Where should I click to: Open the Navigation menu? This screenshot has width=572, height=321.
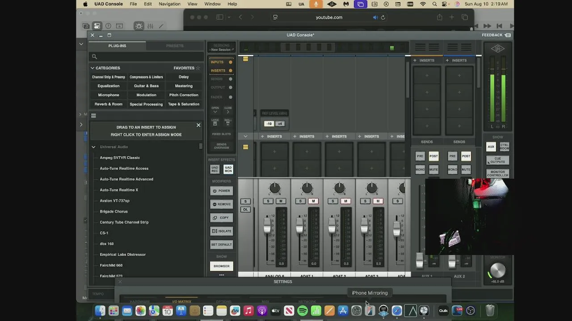(170, 4)
